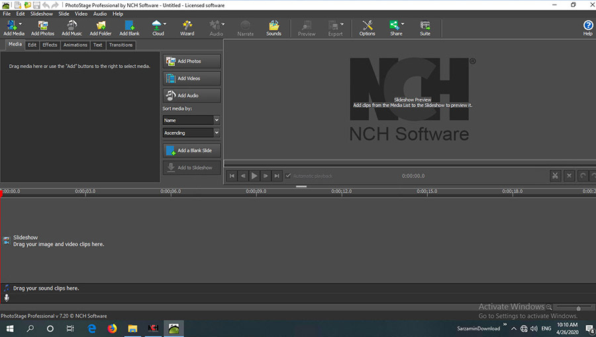Expand the Audio toolbar dropdown arrow
596x337 pixels.
223,24
